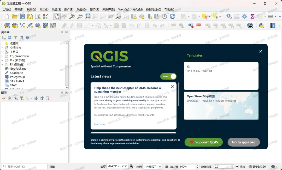Open new print layout icon
This screenshot has width=282, height=170.
[30, 16]
